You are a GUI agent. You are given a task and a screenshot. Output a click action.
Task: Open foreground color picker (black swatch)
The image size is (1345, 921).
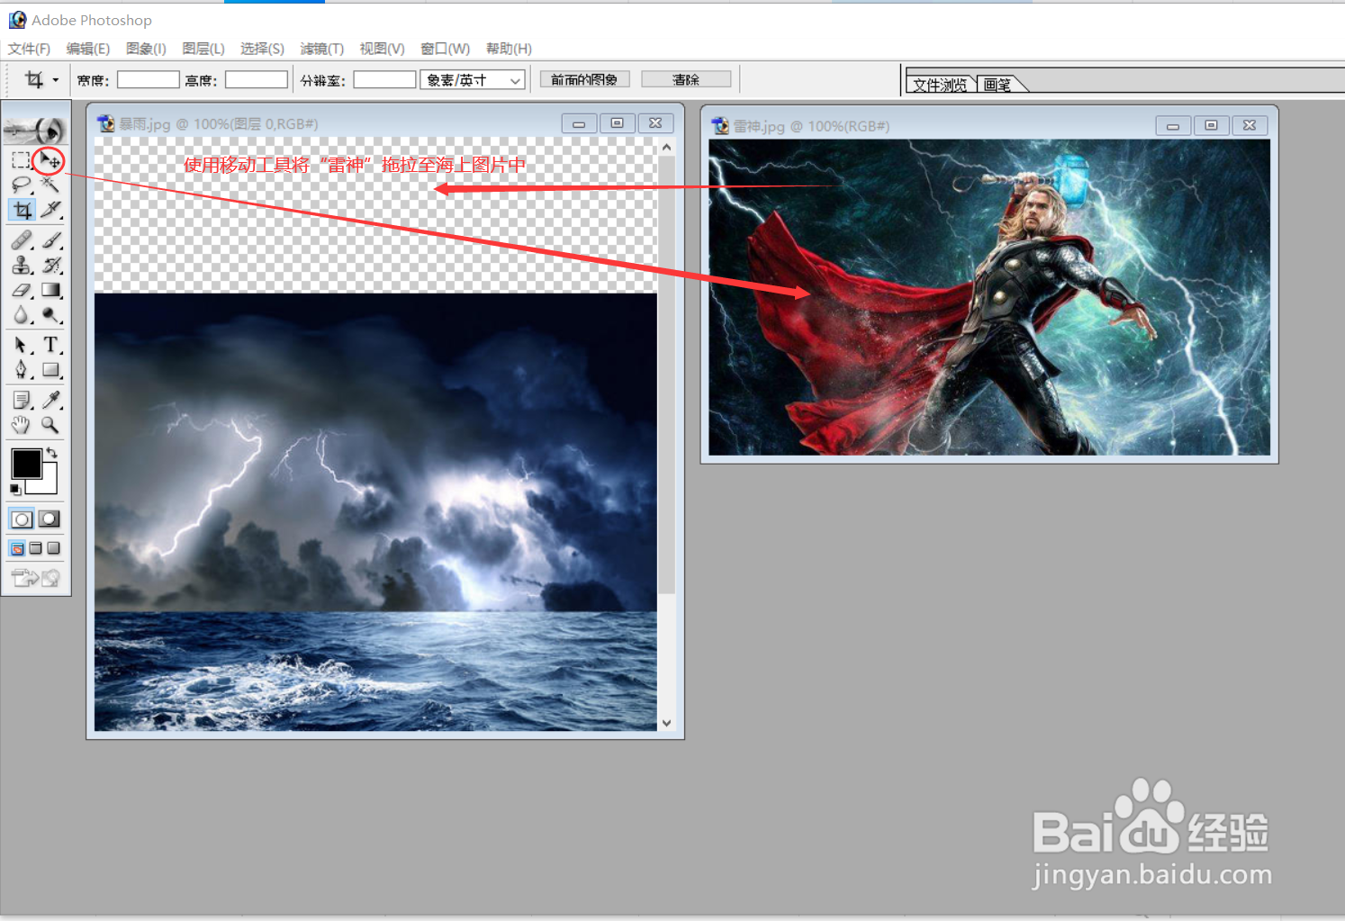click(26, 464)
